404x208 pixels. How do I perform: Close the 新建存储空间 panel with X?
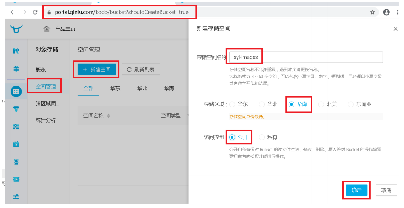click(x=396, y=29)
